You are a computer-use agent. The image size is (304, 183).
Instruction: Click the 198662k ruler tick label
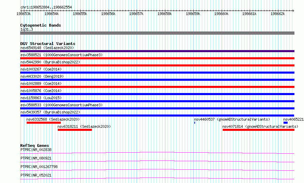tap(278, 14)
